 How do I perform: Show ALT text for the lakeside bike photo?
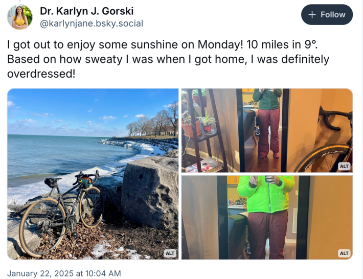point(170,253)
